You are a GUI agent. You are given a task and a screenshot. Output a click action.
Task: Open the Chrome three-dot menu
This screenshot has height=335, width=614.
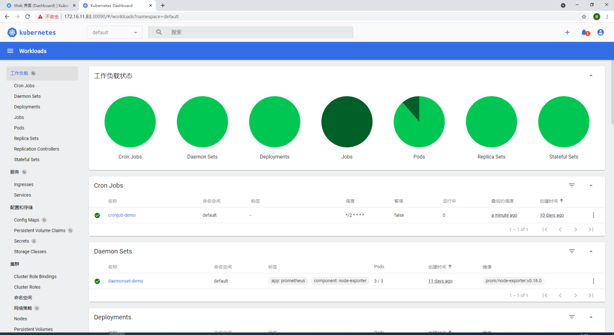click(x=607, y=17)
